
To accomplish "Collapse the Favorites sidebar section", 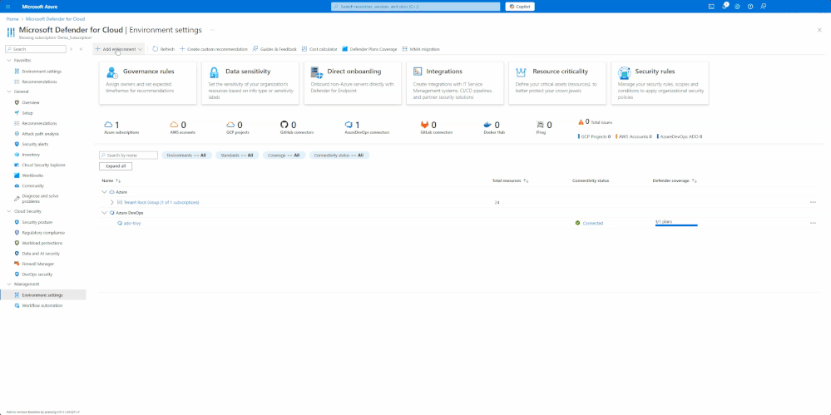I will [8, 61].
